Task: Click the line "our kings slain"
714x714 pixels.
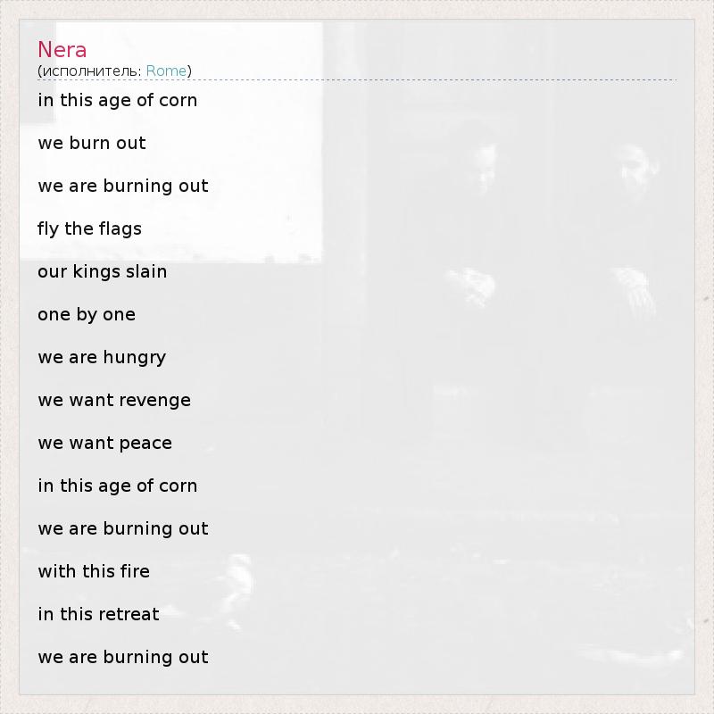Action: coord(102,271)
